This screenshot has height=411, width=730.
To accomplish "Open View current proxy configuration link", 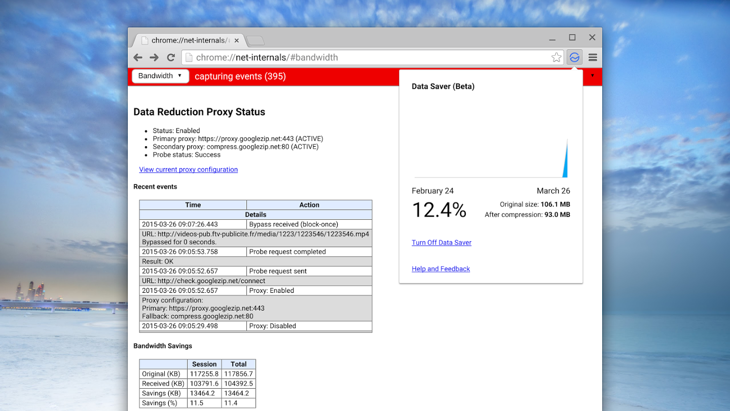I will 189,169.
